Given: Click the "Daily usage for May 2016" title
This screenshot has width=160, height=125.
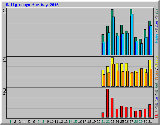Looking at the screenshot, I should point(32,5).
